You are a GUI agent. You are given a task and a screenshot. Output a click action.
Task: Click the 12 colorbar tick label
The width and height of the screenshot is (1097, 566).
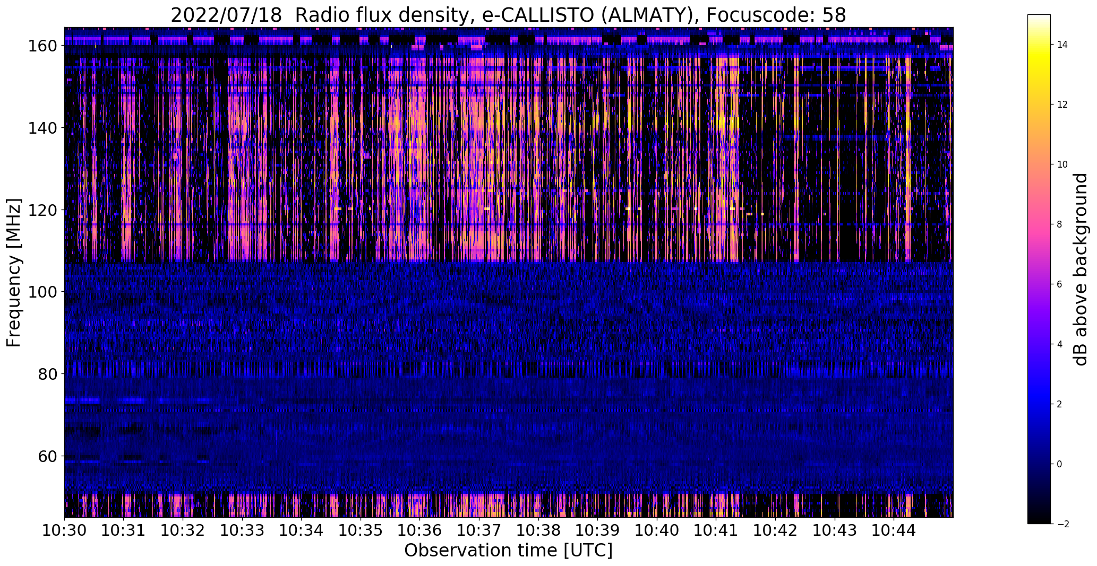(x=1062, y=105)
